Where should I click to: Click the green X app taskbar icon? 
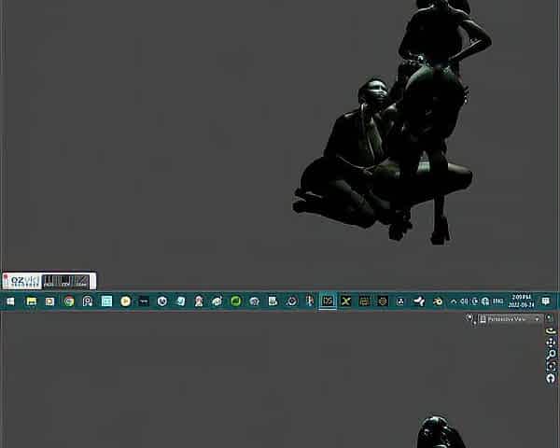click(346, 301)
